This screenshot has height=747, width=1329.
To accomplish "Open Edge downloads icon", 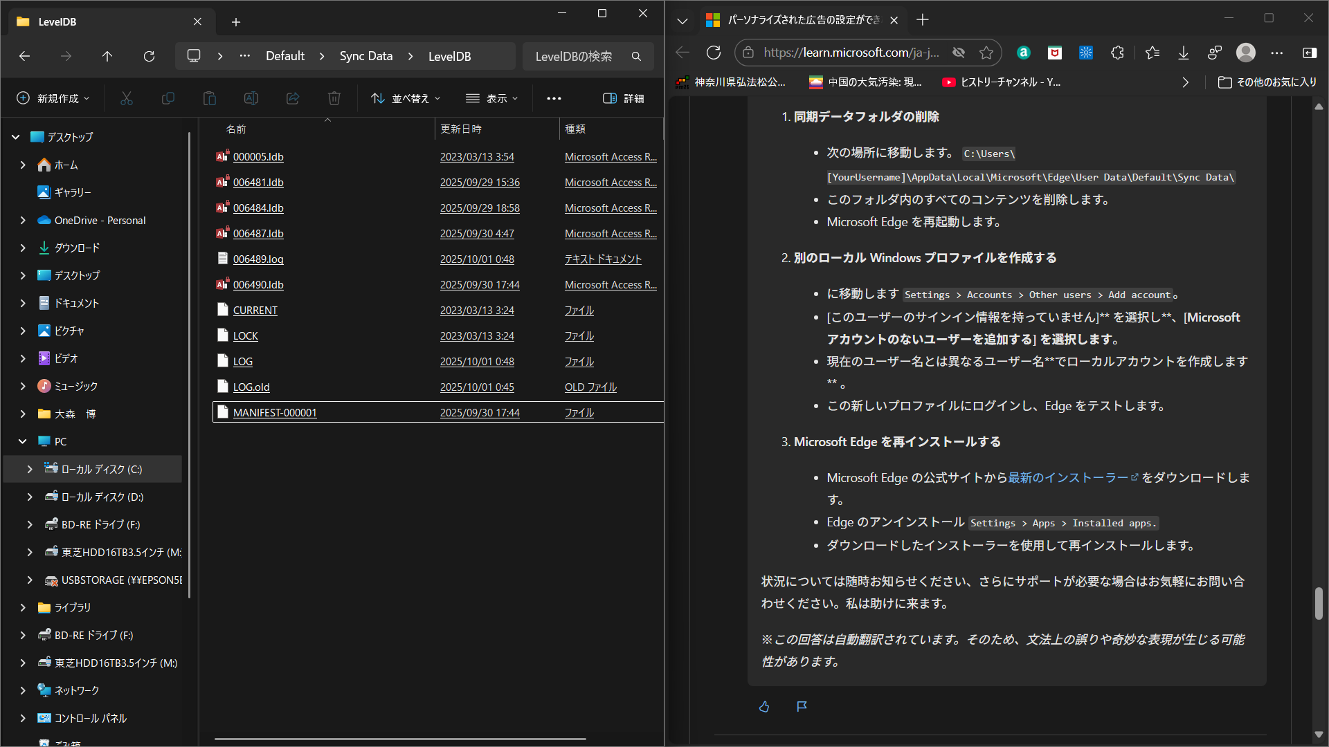I will pos(1184,53).
